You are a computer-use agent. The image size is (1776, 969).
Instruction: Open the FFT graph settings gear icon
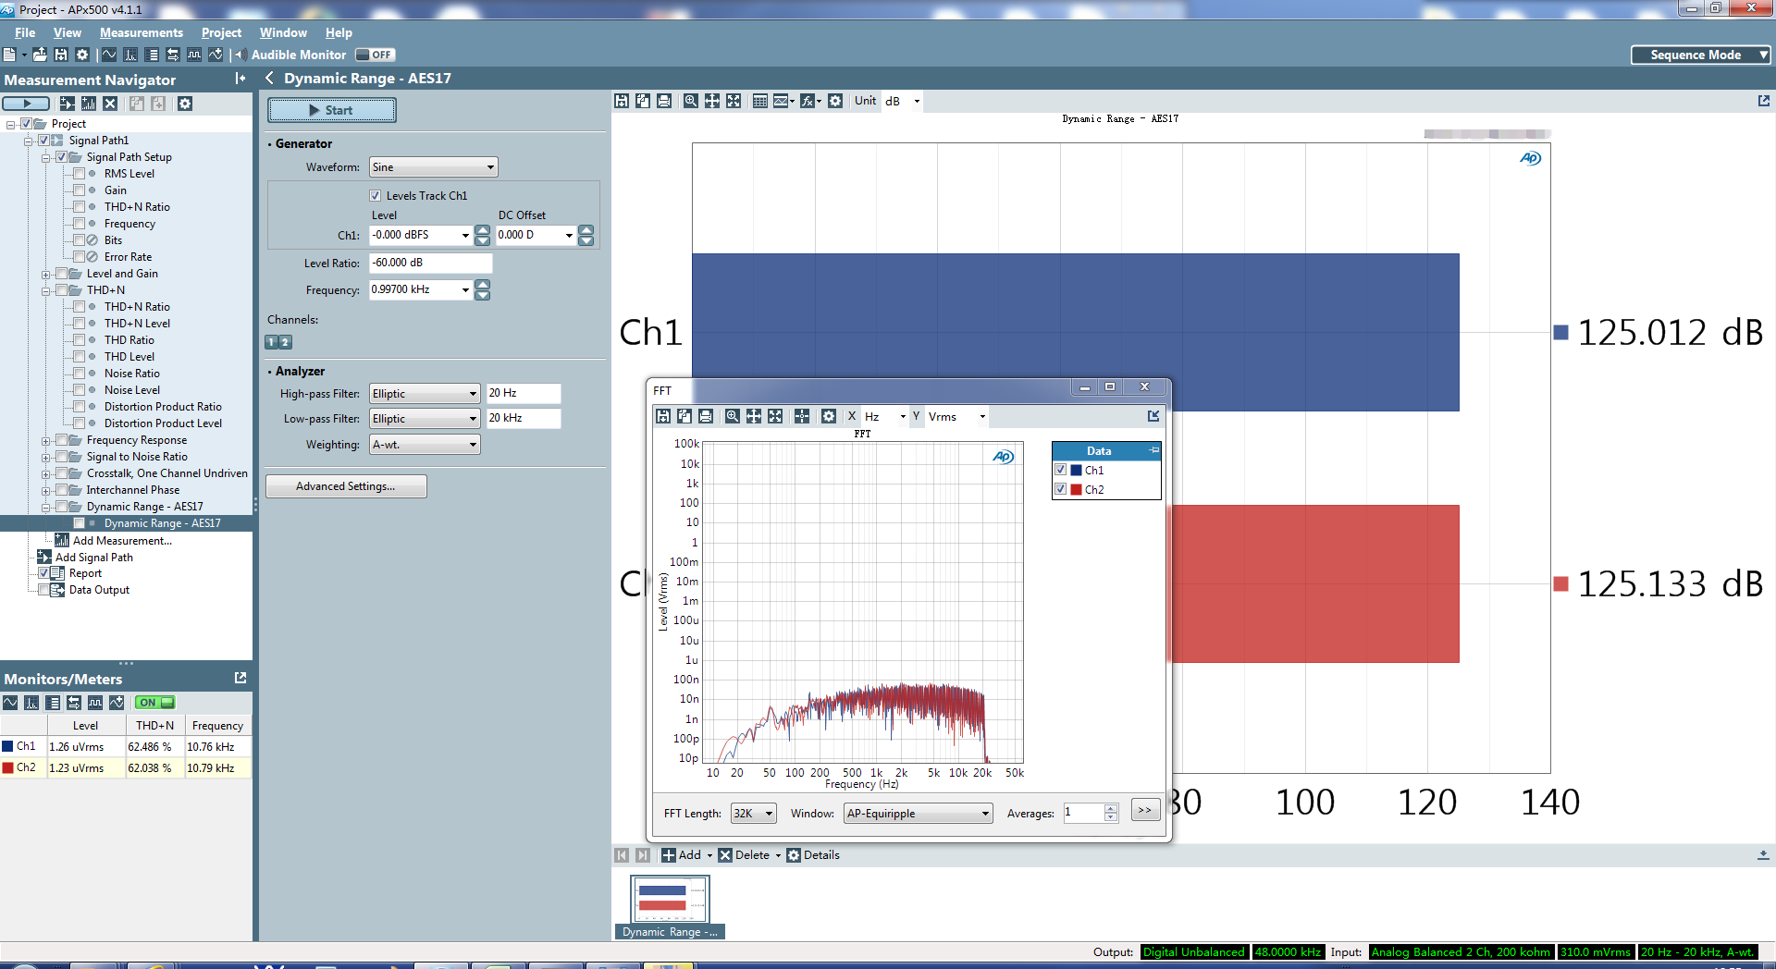point(829,416)
